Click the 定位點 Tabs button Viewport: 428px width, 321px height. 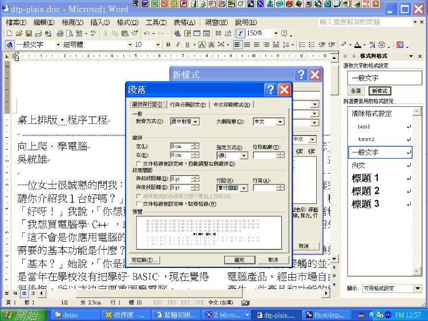tap(144, 260)
